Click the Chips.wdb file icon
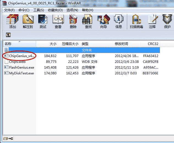This screenshot has height=143, width=174. tap(6, 61)
